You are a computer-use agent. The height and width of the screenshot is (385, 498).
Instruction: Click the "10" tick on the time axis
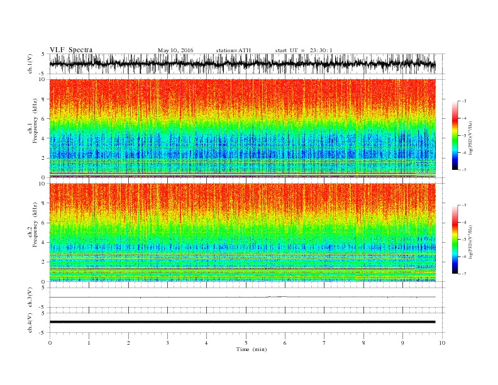point(442,343)
